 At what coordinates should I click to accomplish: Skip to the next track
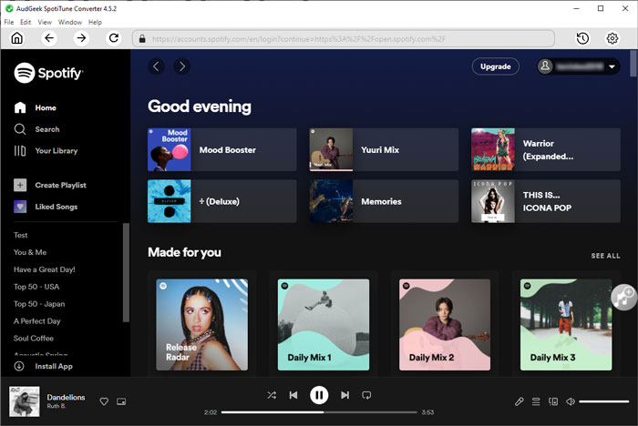click(x=345, y=395)
